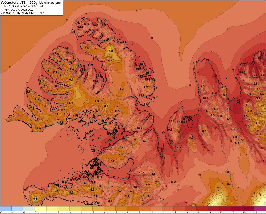The width and height of the screenshot is (266, 214).
Task: Click the 'Hitakort (2m)' label
Action: coord(52,3)
